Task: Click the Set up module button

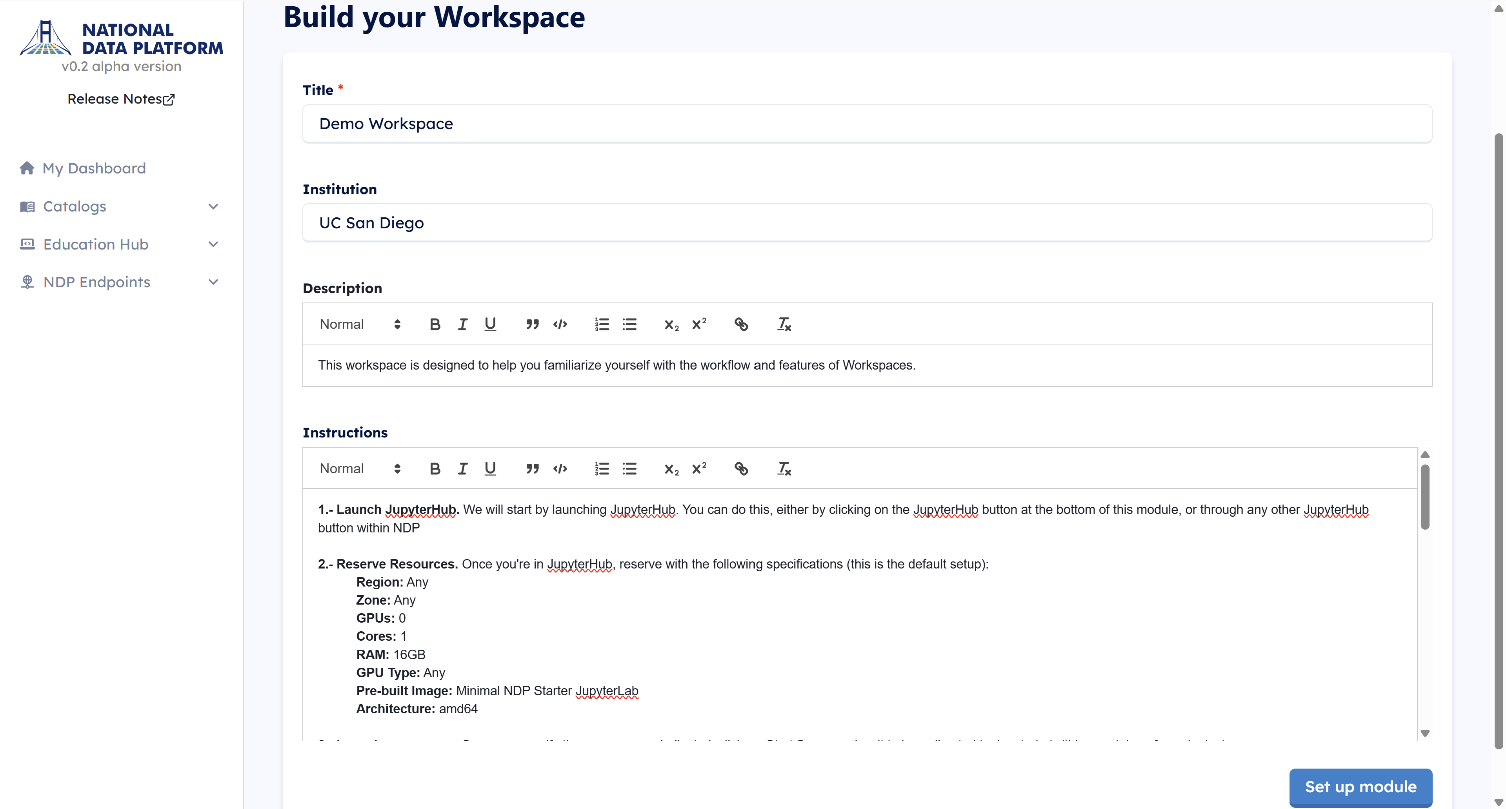Action: click(x=1360, y=787)
